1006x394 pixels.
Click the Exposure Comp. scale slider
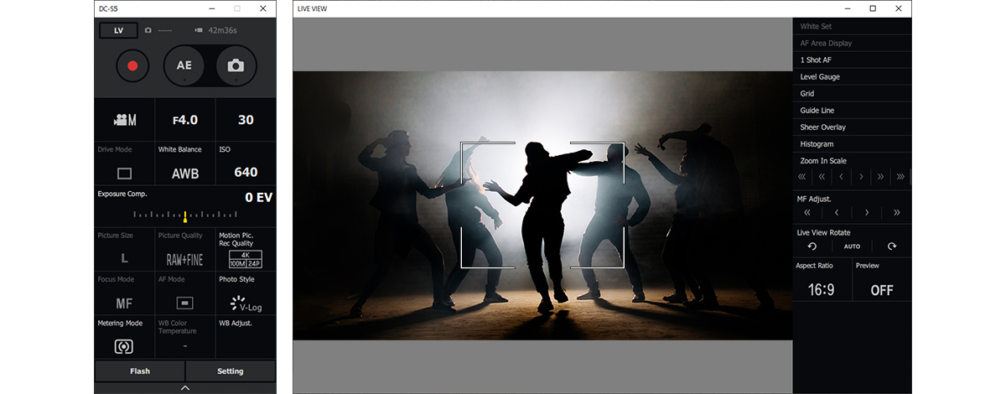coord(185,215)
